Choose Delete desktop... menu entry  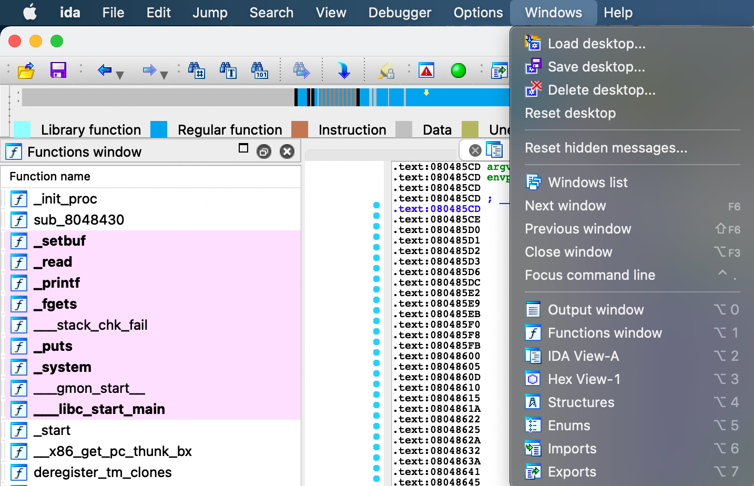click(x=633, y=90)
